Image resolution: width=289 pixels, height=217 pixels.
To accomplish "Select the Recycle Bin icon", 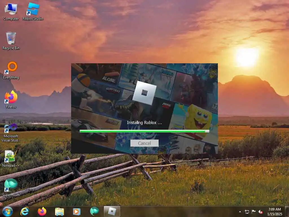I will click(x=11, y=41).
